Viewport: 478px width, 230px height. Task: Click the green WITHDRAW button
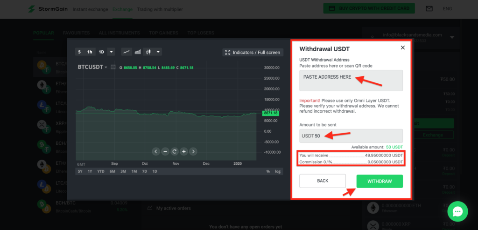(x=380, y=181)
